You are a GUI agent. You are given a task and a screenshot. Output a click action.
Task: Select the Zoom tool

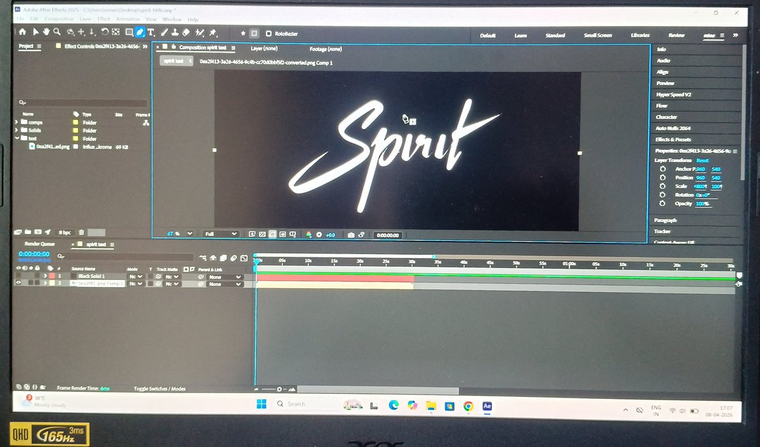click(57, 32)
